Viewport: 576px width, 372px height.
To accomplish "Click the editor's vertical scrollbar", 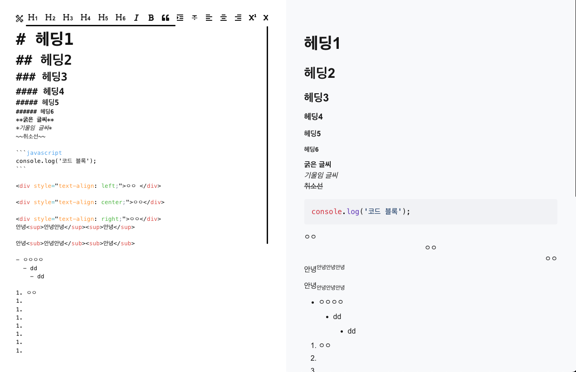I will [268, 135].
